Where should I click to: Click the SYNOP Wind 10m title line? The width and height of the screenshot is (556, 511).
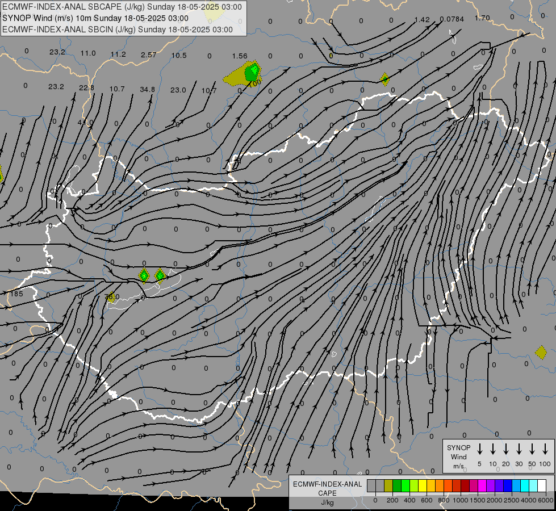(95, 18)
